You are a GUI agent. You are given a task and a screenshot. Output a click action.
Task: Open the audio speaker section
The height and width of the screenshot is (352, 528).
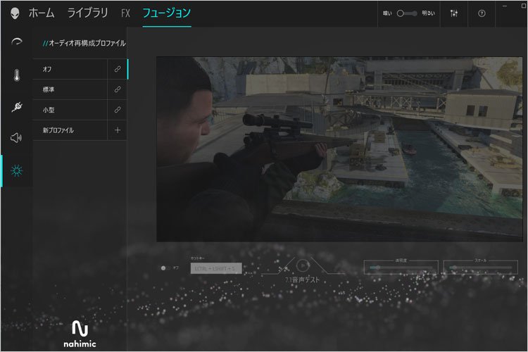point(16,138)
